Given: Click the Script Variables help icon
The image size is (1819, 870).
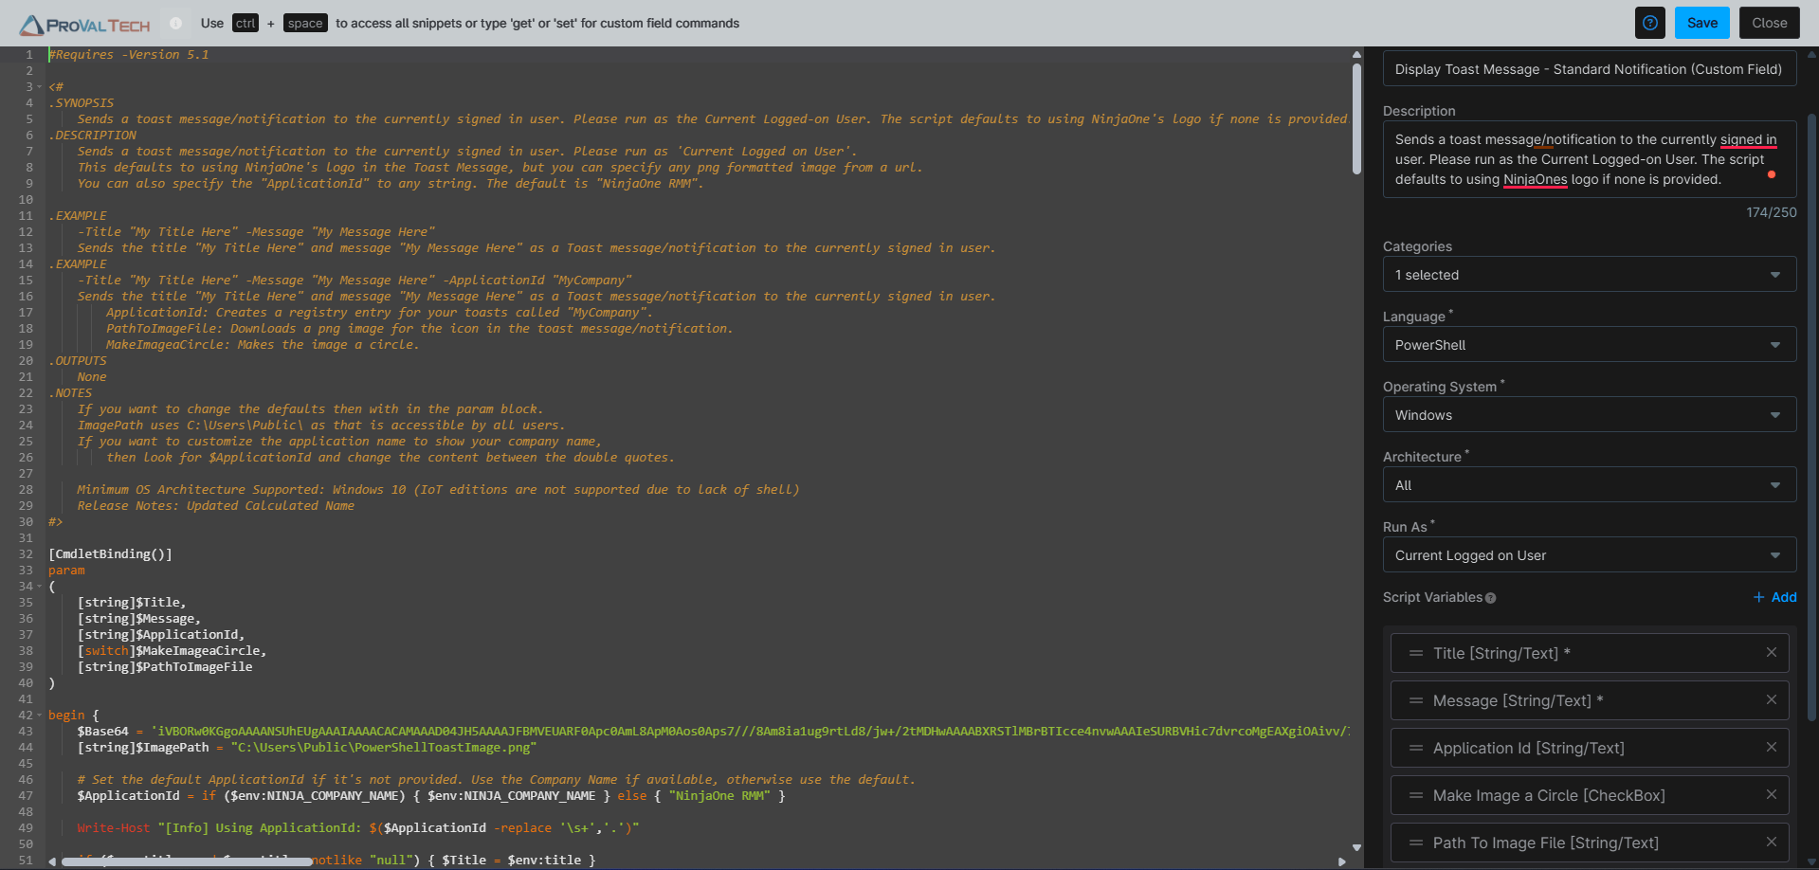Looking at the screenshot, I should click(1491, 598).
